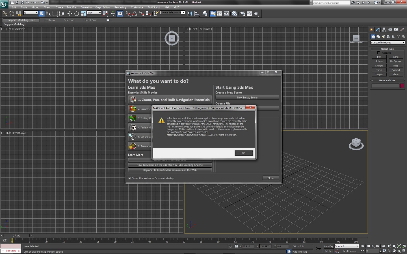Click the GeoSphere primitive button
407x254 pixels.
(396, 61)
